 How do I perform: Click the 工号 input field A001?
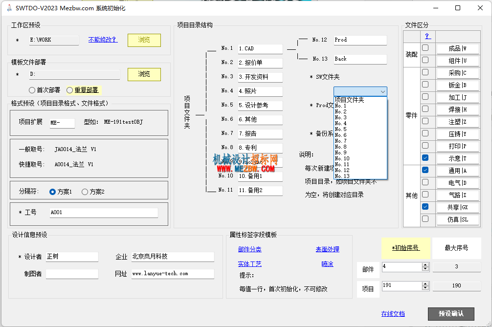tap(104, 213)
